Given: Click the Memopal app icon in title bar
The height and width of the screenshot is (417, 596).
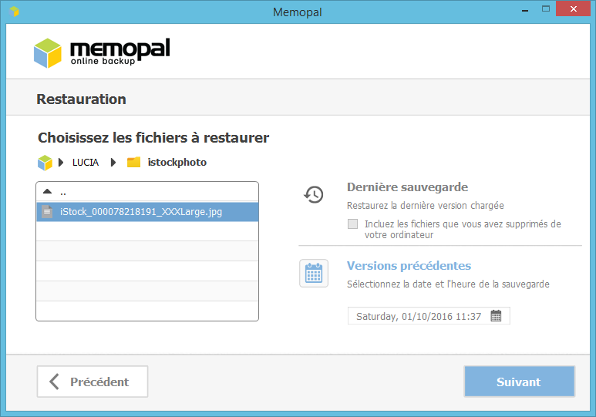Looking at the screenshot, I should coord(14,12).
